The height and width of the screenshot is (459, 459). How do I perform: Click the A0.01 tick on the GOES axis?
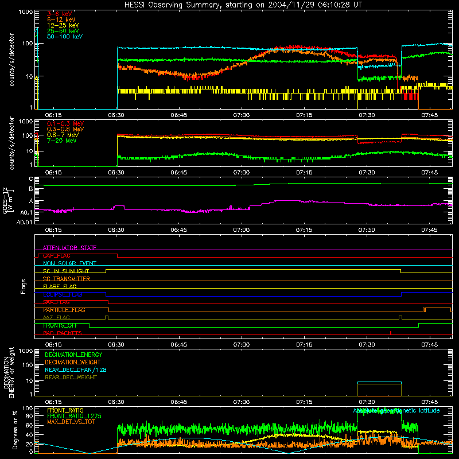click(25, 222)
